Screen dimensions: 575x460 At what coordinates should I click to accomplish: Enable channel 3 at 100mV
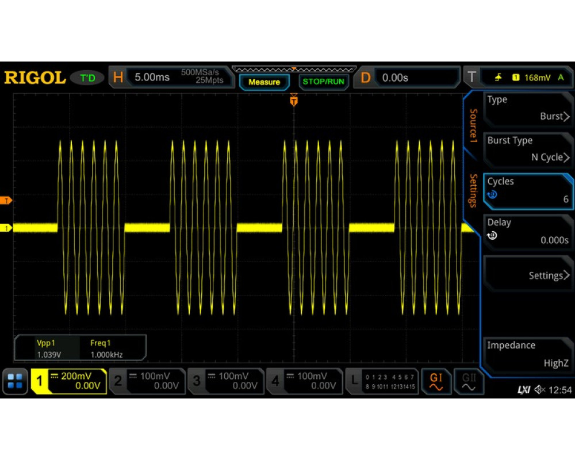(226, 381)
